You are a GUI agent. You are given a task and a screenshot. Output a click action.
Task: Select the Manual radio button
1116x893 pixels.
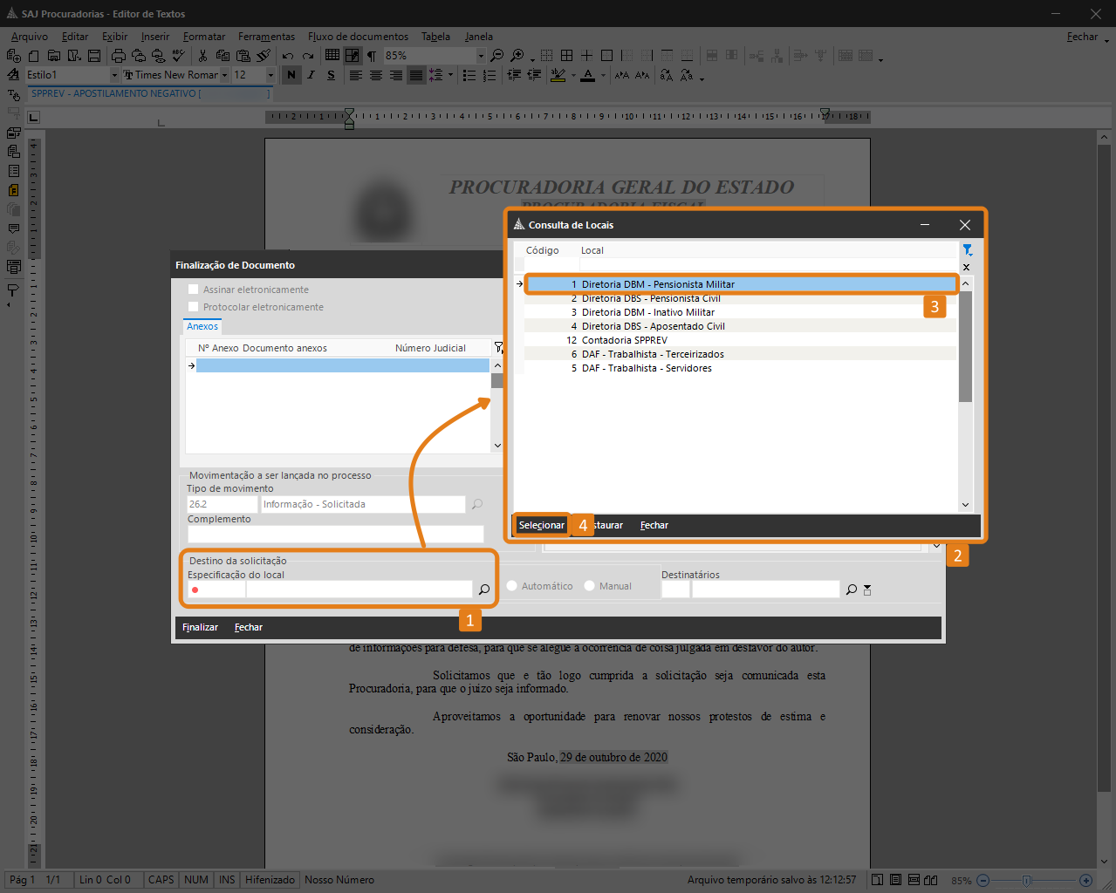(x=590, y=586)
